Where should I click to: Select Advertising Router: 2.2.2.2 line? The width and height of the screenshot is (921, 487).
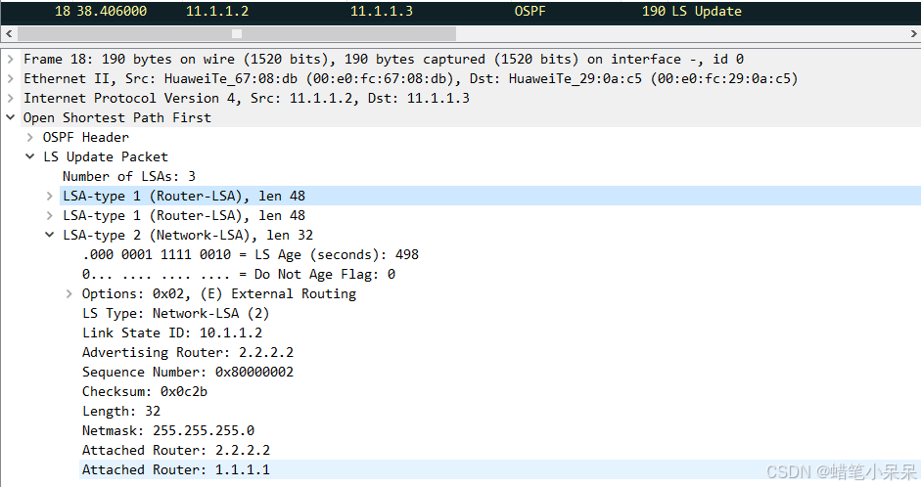188,353
